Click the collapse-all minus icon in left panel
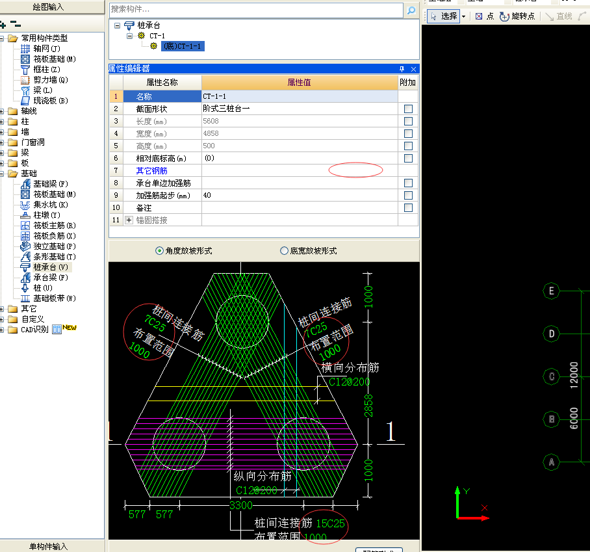This screenshot has width=590, height=552. coord(16,24)
